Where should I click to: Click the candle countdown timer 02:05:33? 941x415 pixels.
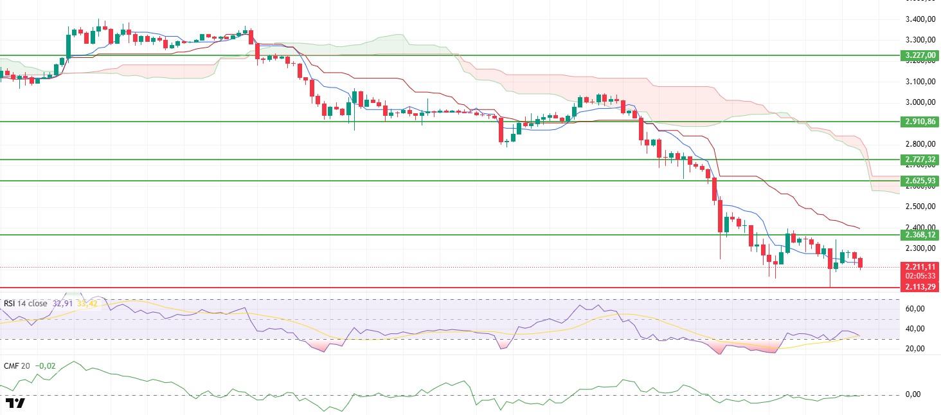tap(920, 275)
